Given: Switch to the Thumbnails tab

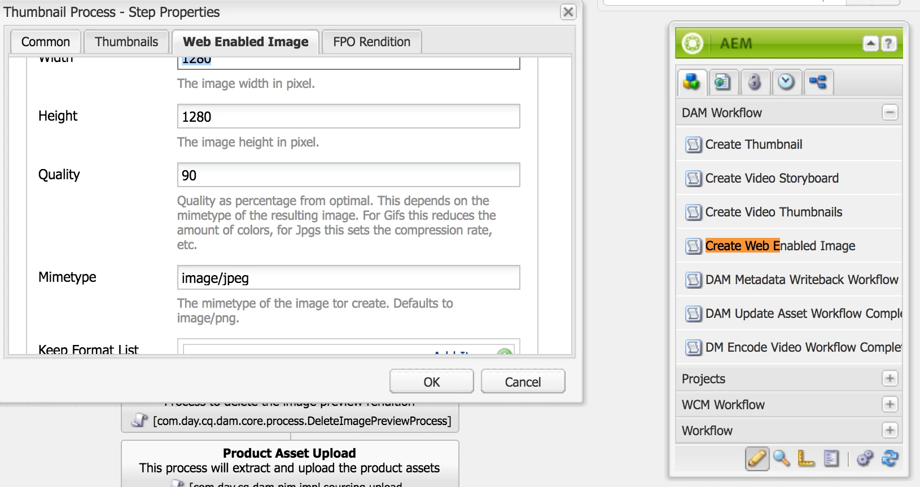Looking at the screenshot, I should click(126, 42).
